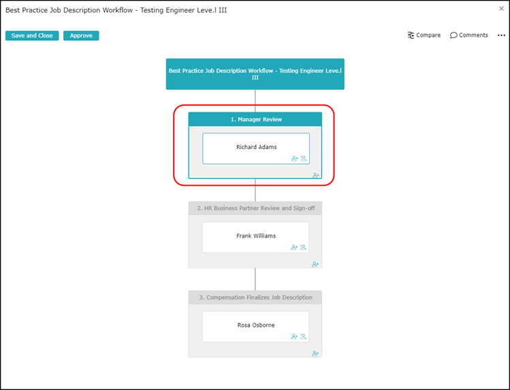
Task: Add a participant to Compensation Finalizes step
Action: click(x=315, y=354)
